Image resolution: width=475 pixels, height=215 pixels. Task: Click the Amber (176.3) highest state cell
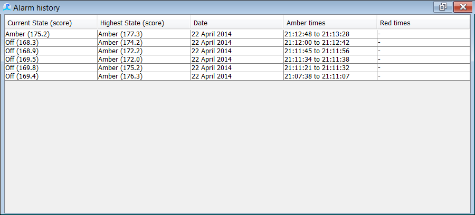[x=144, y=76]
